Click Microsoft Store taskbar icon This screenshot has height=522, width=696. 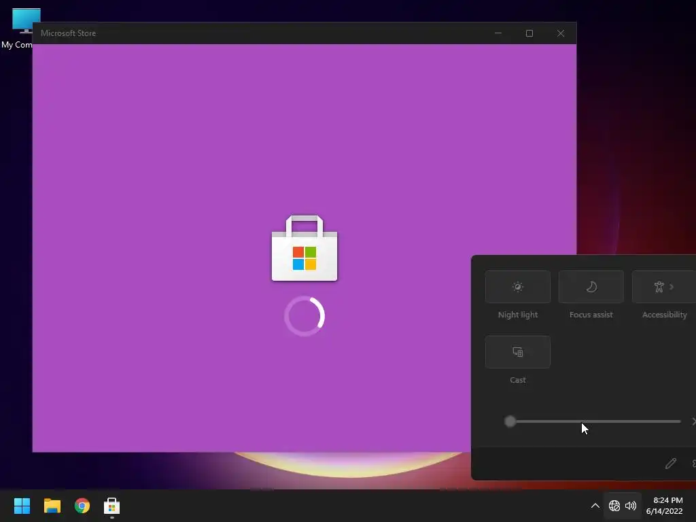click(112, 506)
